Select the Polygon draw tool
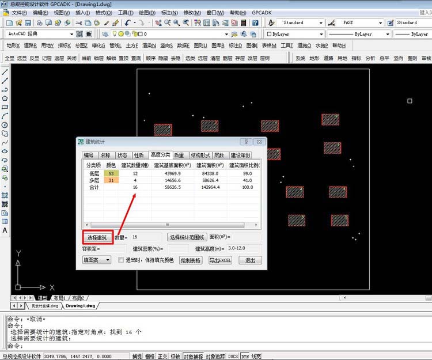Image resolution: width=432 pixels, height=360 pixels. pos(5,98)
